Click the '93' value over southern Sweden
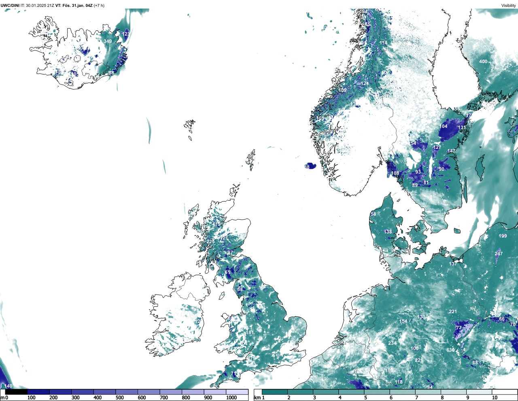 (418, 172)
